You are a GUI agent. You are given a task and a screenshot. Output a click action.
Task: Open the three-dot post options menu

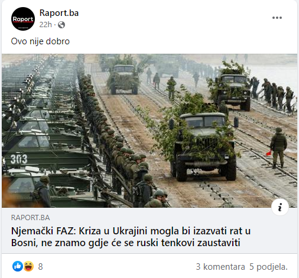(277, 18)
